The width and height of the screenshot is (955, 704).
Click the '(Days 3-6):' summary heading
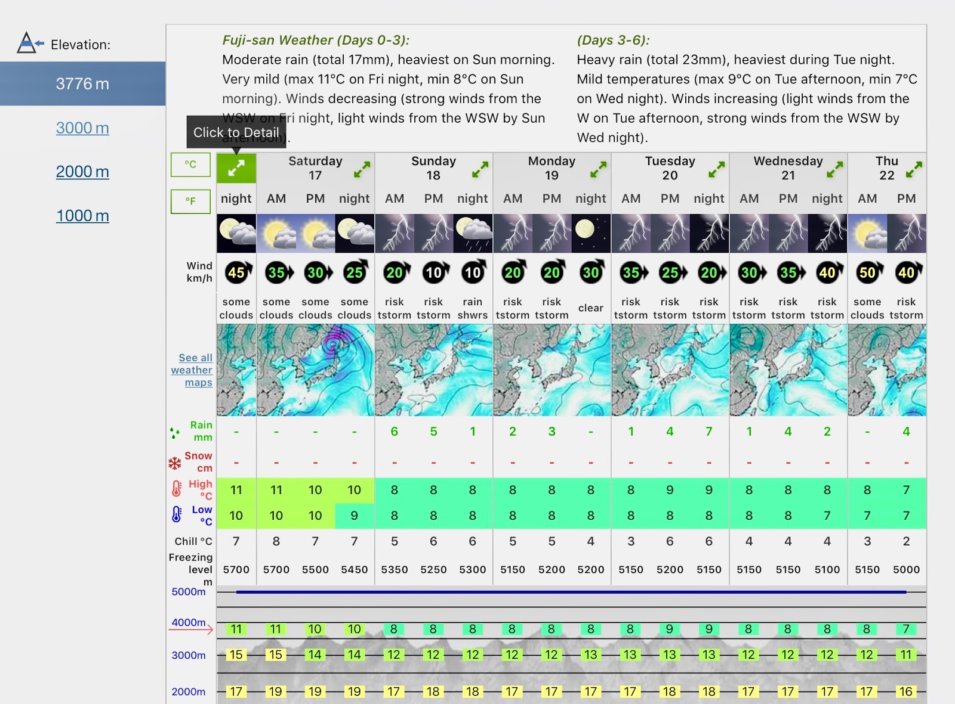[x=613, y=40]
